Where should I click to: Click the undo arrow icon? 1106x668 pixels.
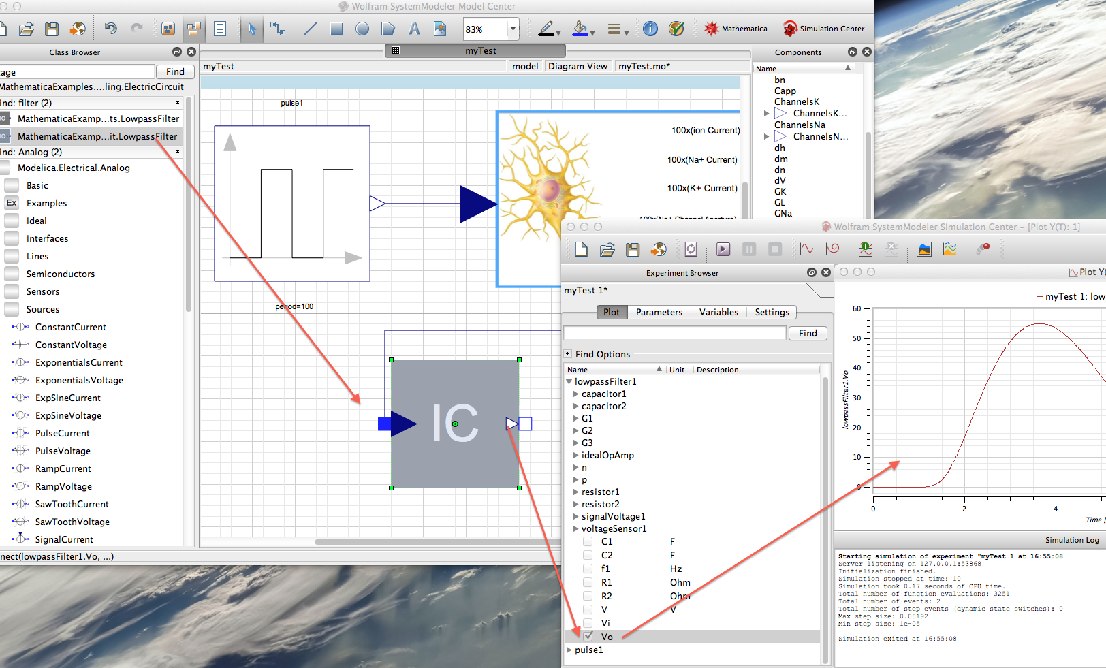[110, 29]
